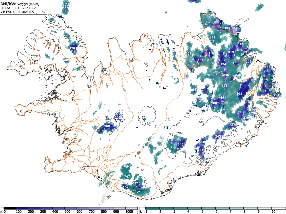Click the '500' label on the metre legend
Viewport: 286px width, 214px height.
[x=67, y=212]
